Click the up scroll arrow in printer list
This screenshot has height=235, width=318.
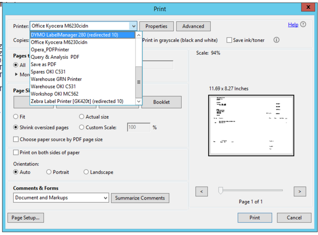139,35
